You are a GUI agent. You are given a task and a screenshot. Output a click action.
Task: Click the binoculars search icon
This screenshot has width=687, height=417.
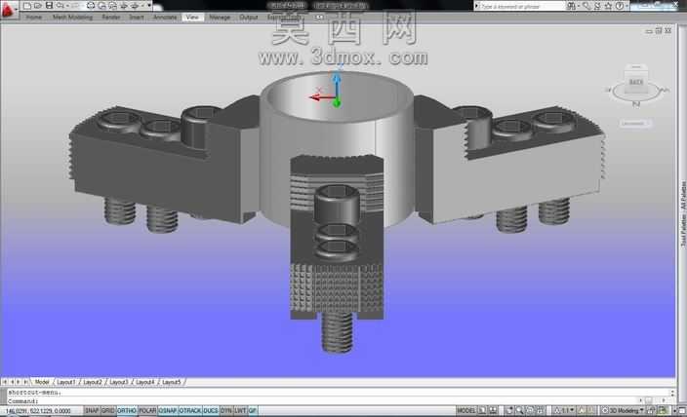coord(571,6)
